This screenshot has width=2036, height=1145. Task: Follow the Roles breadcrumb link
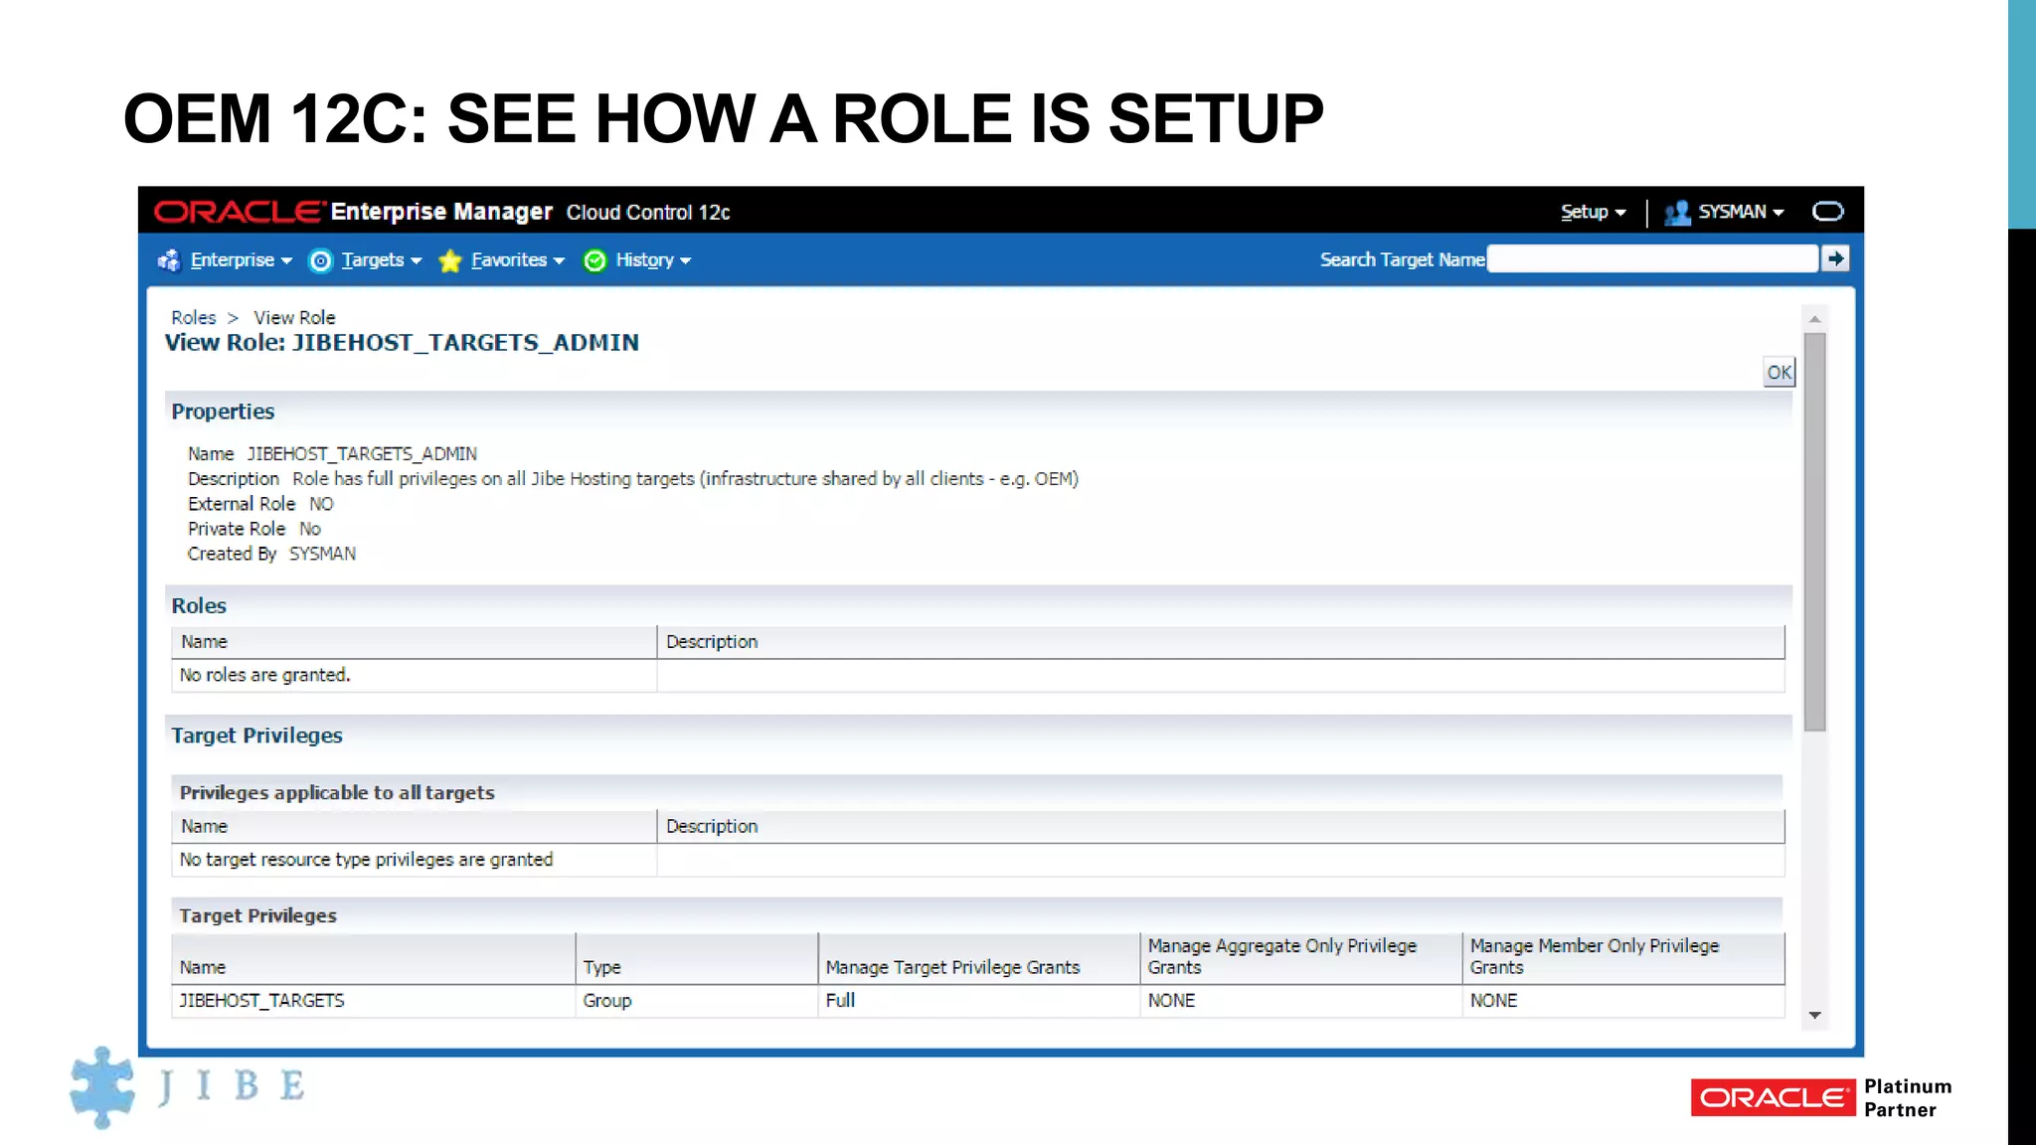(193, 318)
